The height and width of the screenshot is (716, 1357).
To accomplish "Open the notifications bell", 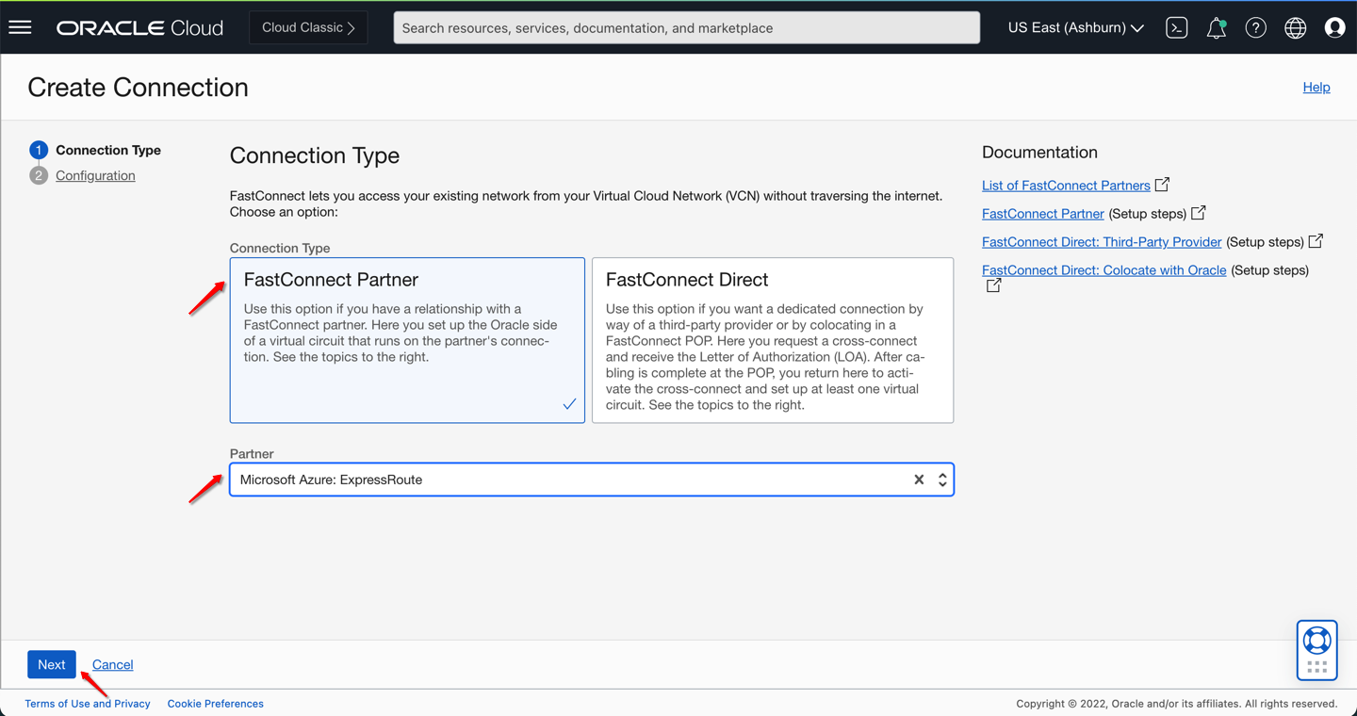I will coord(1216,28).
